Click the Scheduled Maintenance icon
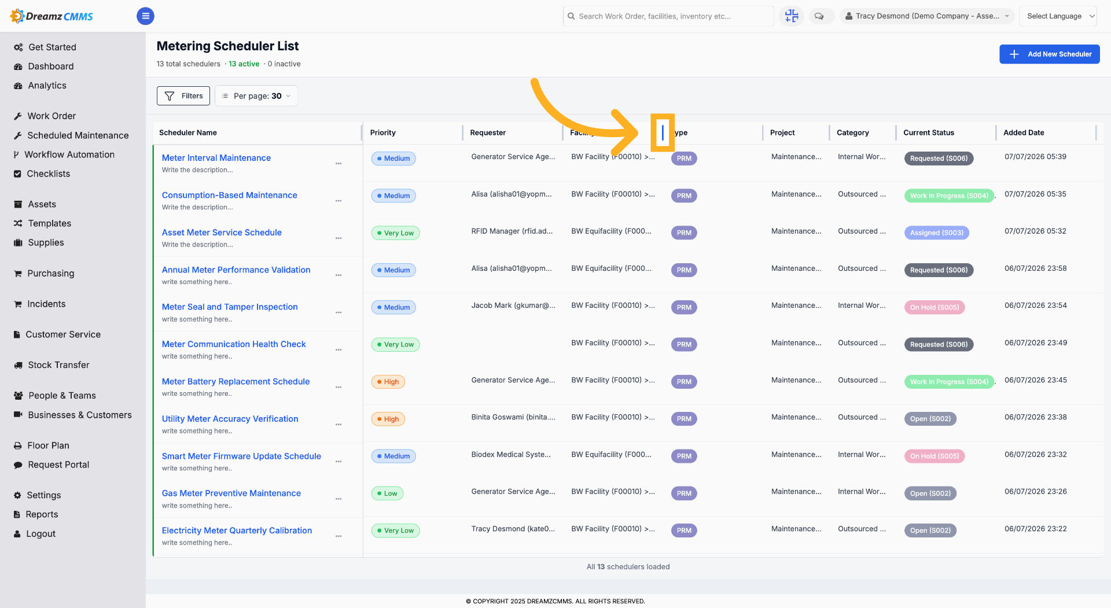This screenshot has width=1111, height=608. pyautogui.click(x=18, y=135)
